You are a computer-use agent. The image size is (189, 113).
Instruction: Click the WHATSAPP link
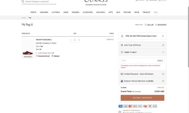coord(162,25)
